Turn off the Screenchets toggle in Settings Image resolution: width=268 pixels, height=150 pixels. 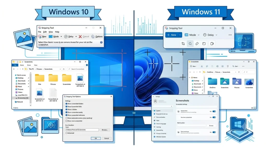[214, 111]
